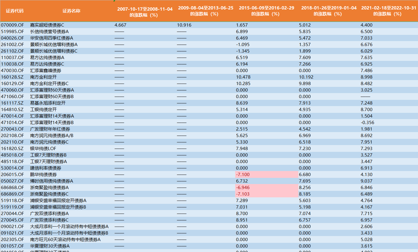Click the value 3.447
This screenshot has width=418, height=252.
[x=366, y=162]
